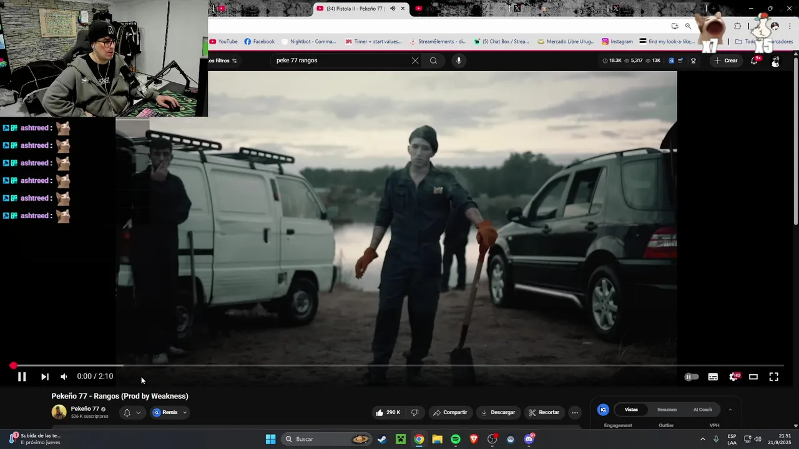Open find my look-a-like bookmark
The image size is (799, 449).
pos(667,42)
